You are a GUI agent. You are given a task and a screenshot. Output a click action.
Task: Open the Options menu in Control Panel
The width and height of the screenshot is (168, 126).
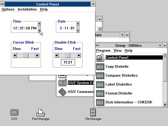[8, 9]
